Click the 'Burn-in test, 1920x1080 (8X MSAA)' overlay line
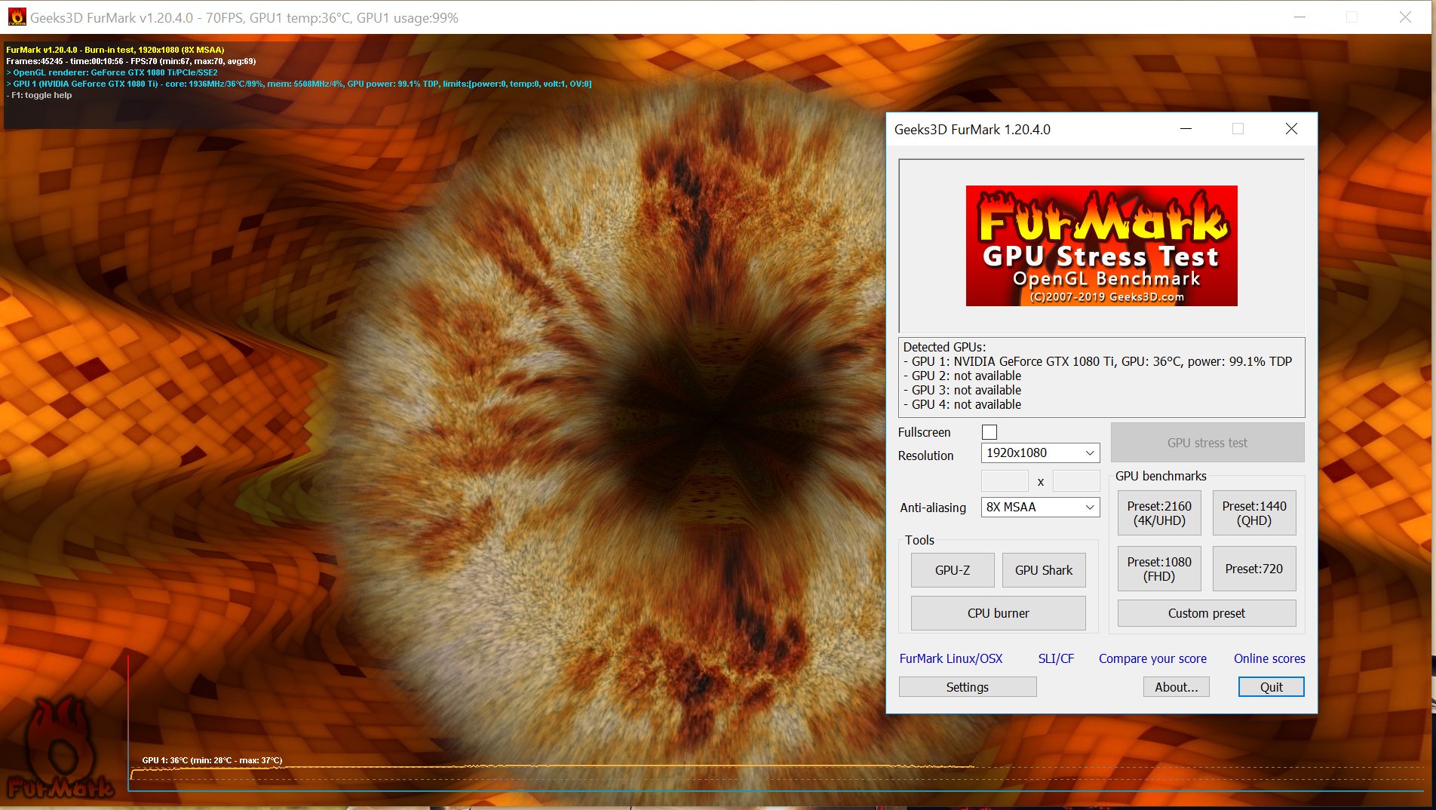1436x810 pixels. (x=115, y=50)
